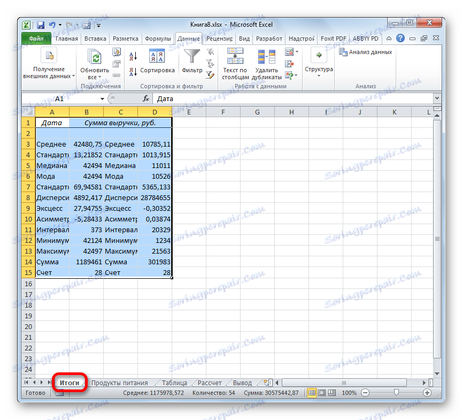Switch to the Формулы ribbon tab
Image resolution: width=463 pixels, height=420 pixels.
(158, 39)
